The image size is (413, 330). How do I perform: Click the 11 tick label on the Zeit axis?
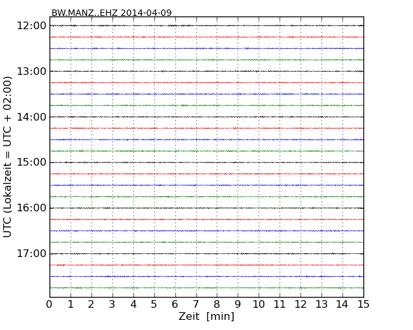pyautogui.click(x=280, y=304)
